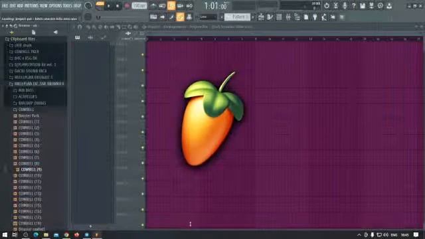Open the View piano roll shortcut icon

pos(270,17)
